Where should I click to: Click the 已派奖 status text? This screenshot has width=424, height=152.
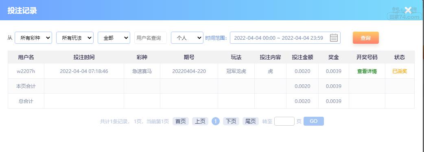pyautogui.click(x=400, y=71)
